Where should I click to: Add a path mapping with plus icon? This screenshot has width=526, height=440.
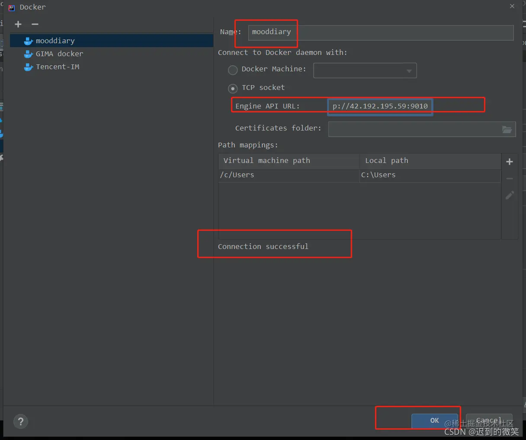510,162
